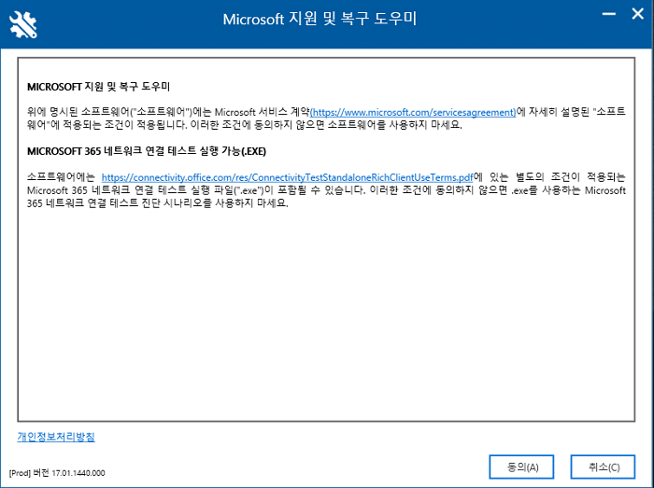Minimize the support assistant window

point(609,14)
